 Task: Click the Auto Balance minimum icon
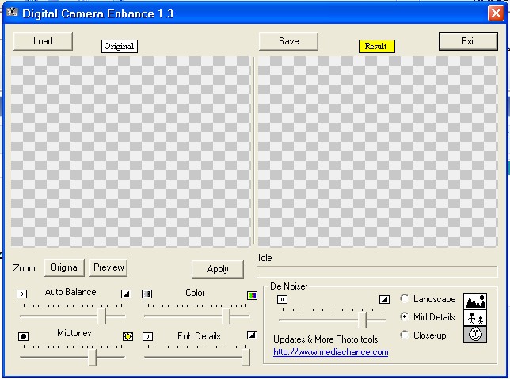click(22, 294)
